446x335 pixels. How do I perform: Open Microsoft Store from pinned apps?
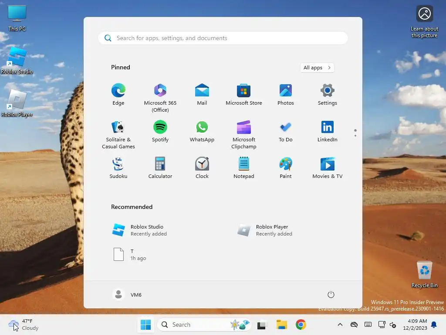click(244, 95)
